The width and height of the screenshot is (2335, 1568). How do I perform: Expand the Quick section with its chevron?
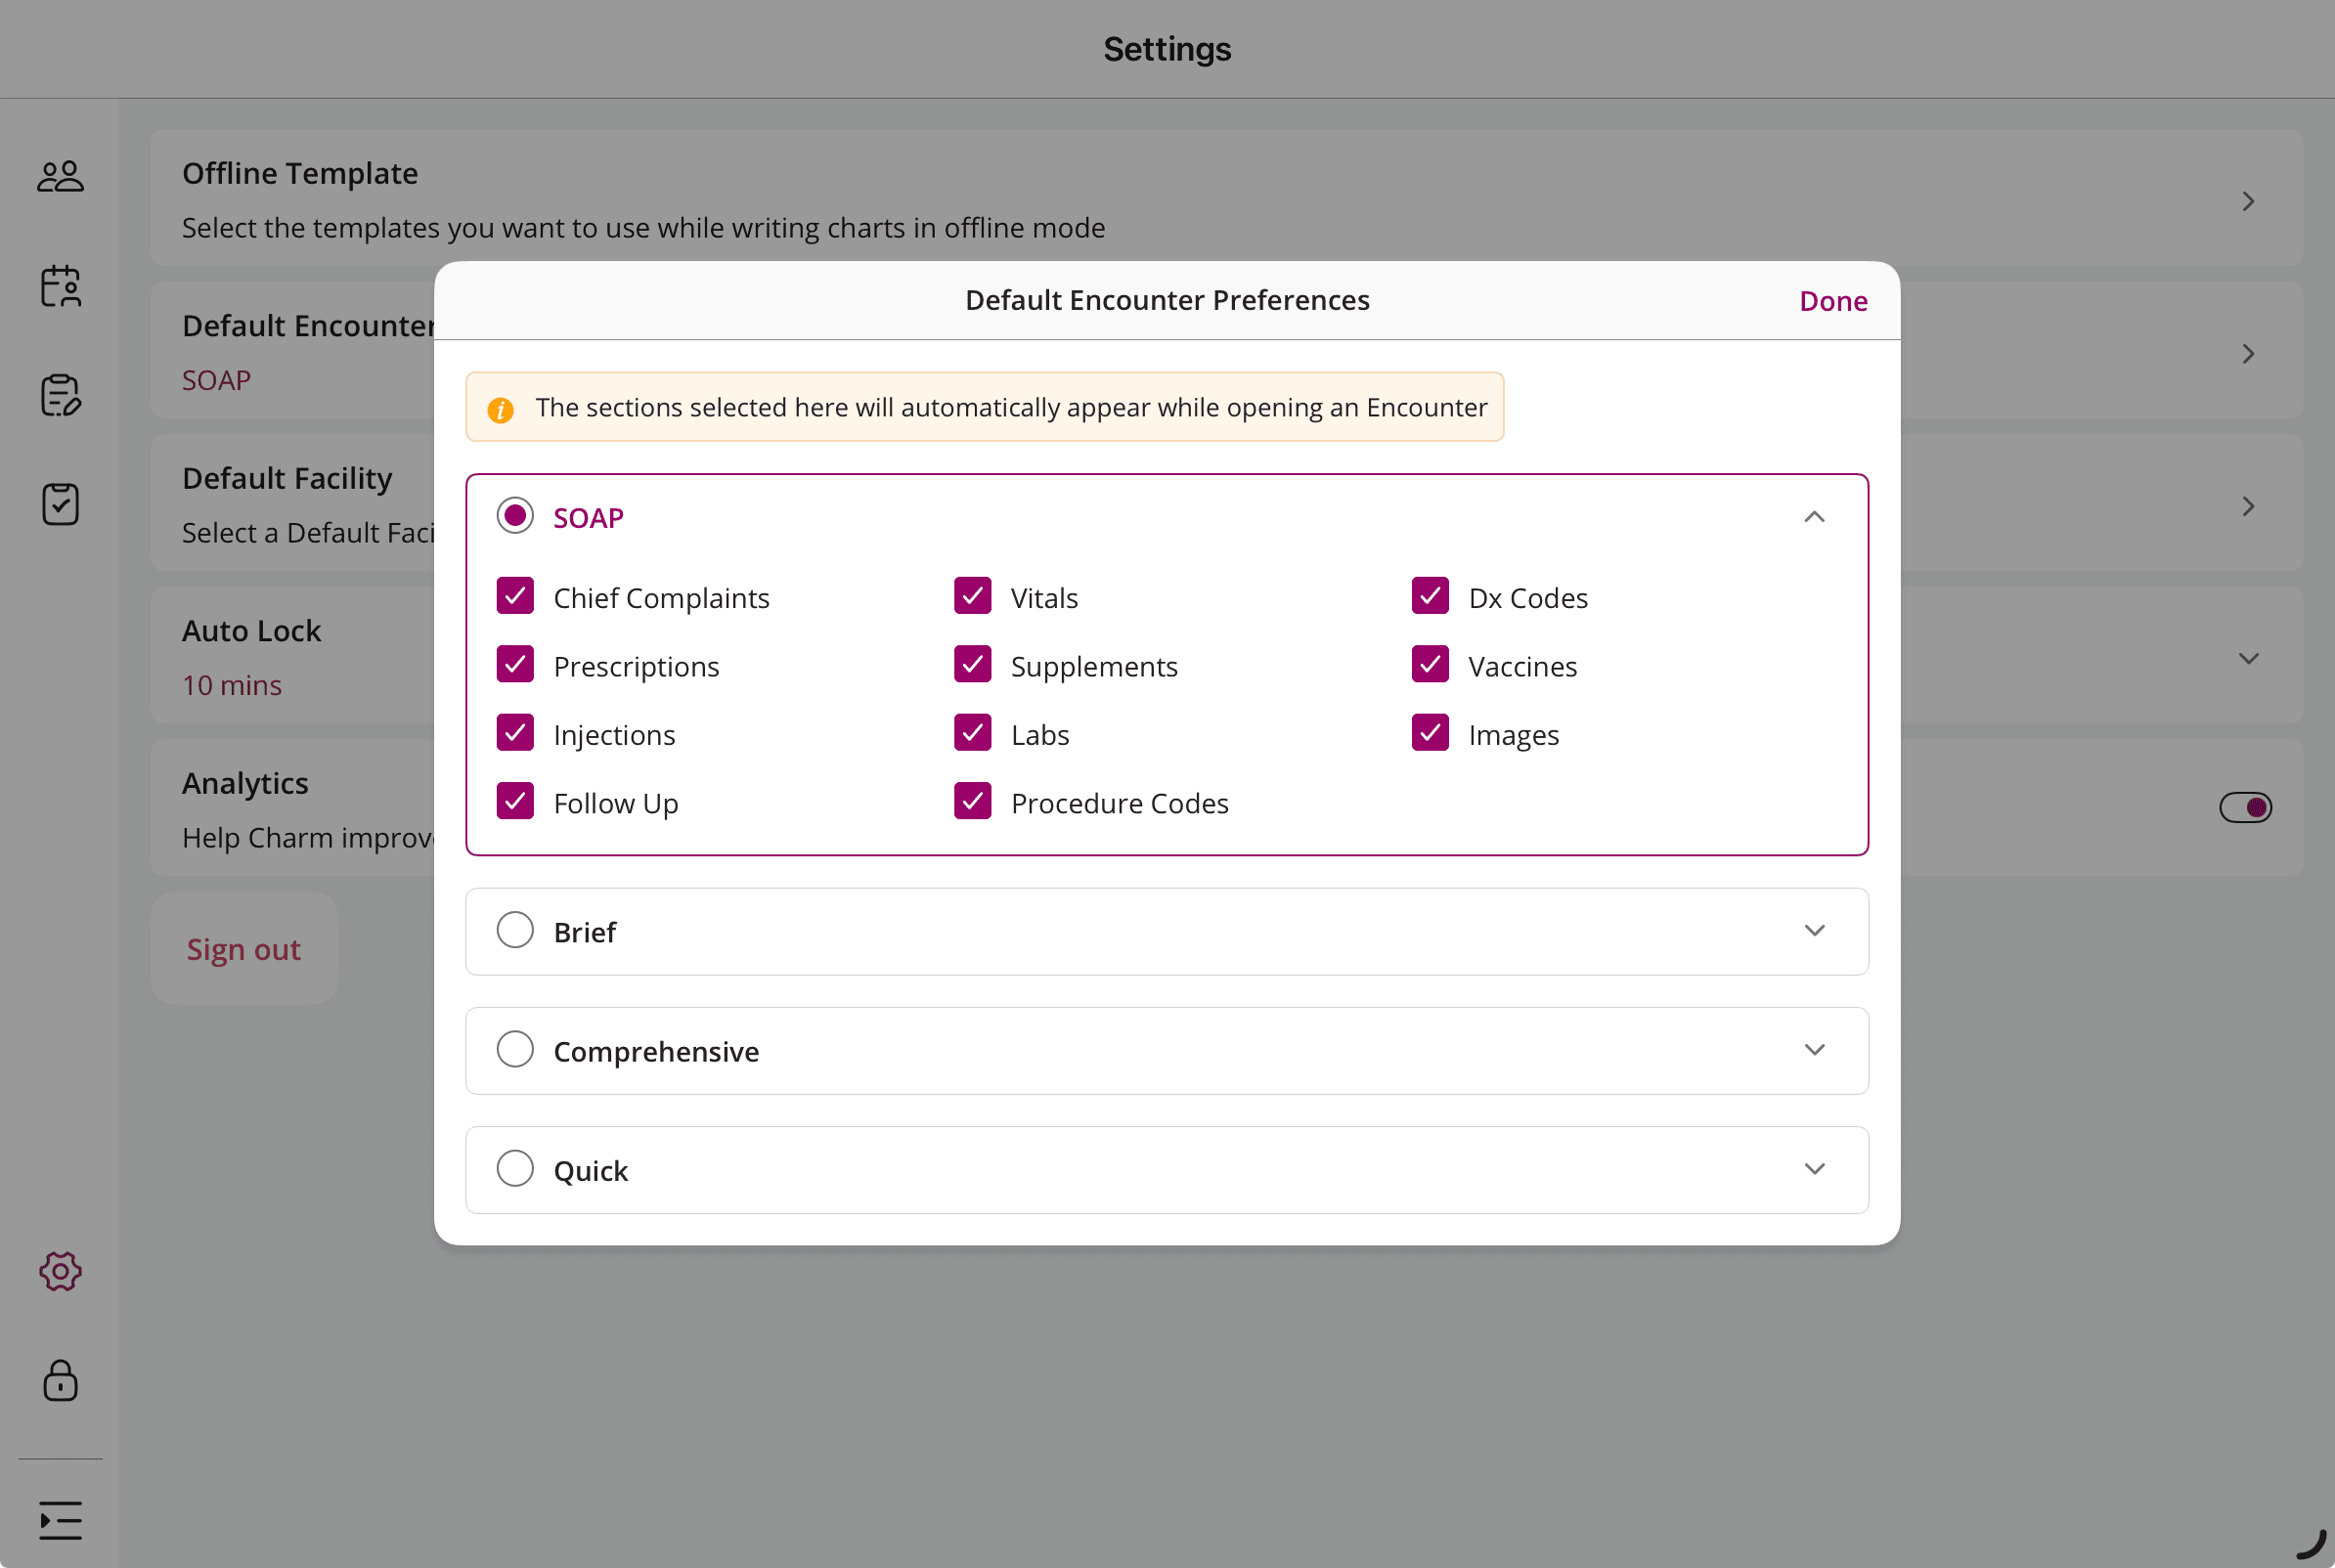point(1814,1169)
